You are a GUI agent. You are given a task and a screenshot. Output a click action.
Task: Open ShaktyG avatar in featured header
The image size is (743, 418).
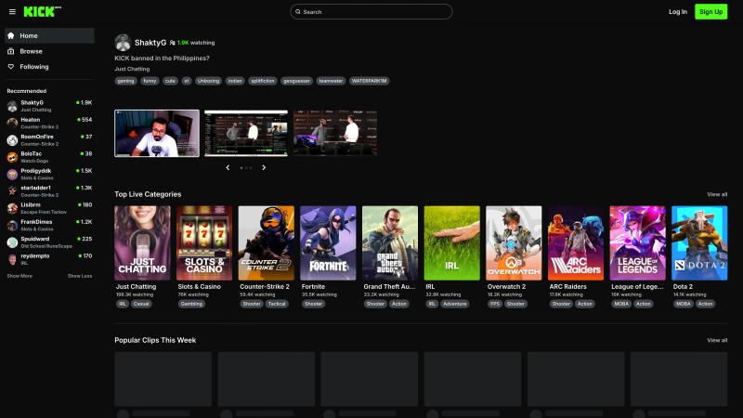tap(123, 43)
